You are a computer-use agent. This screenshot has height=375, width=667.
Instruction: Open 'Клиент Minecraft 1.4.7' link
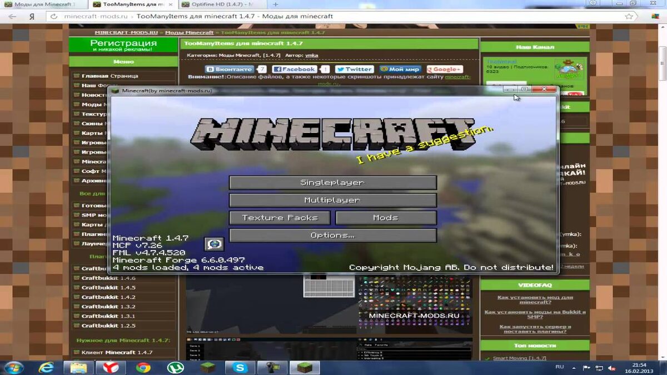(x=117, y=353)
